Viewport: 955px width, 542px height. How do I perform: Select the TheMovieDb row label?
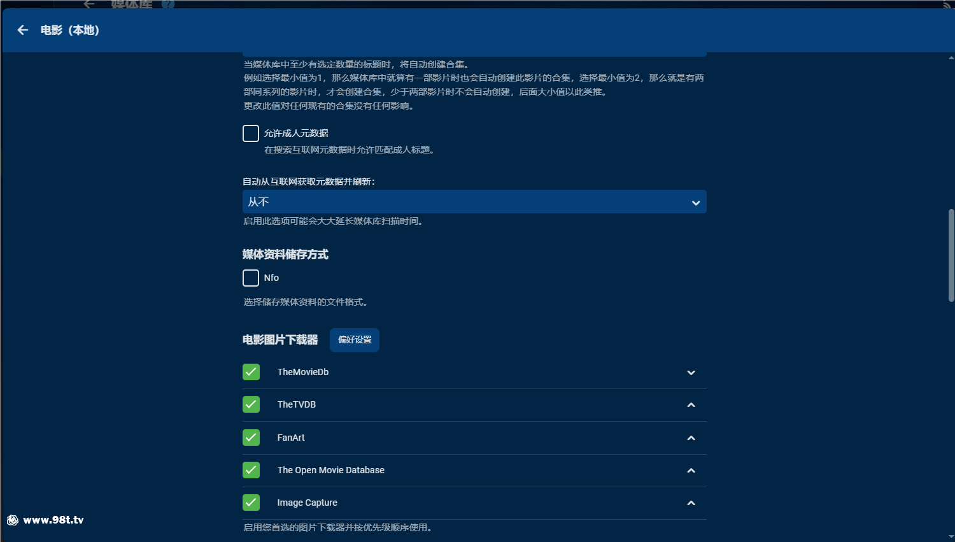point(303,372)
